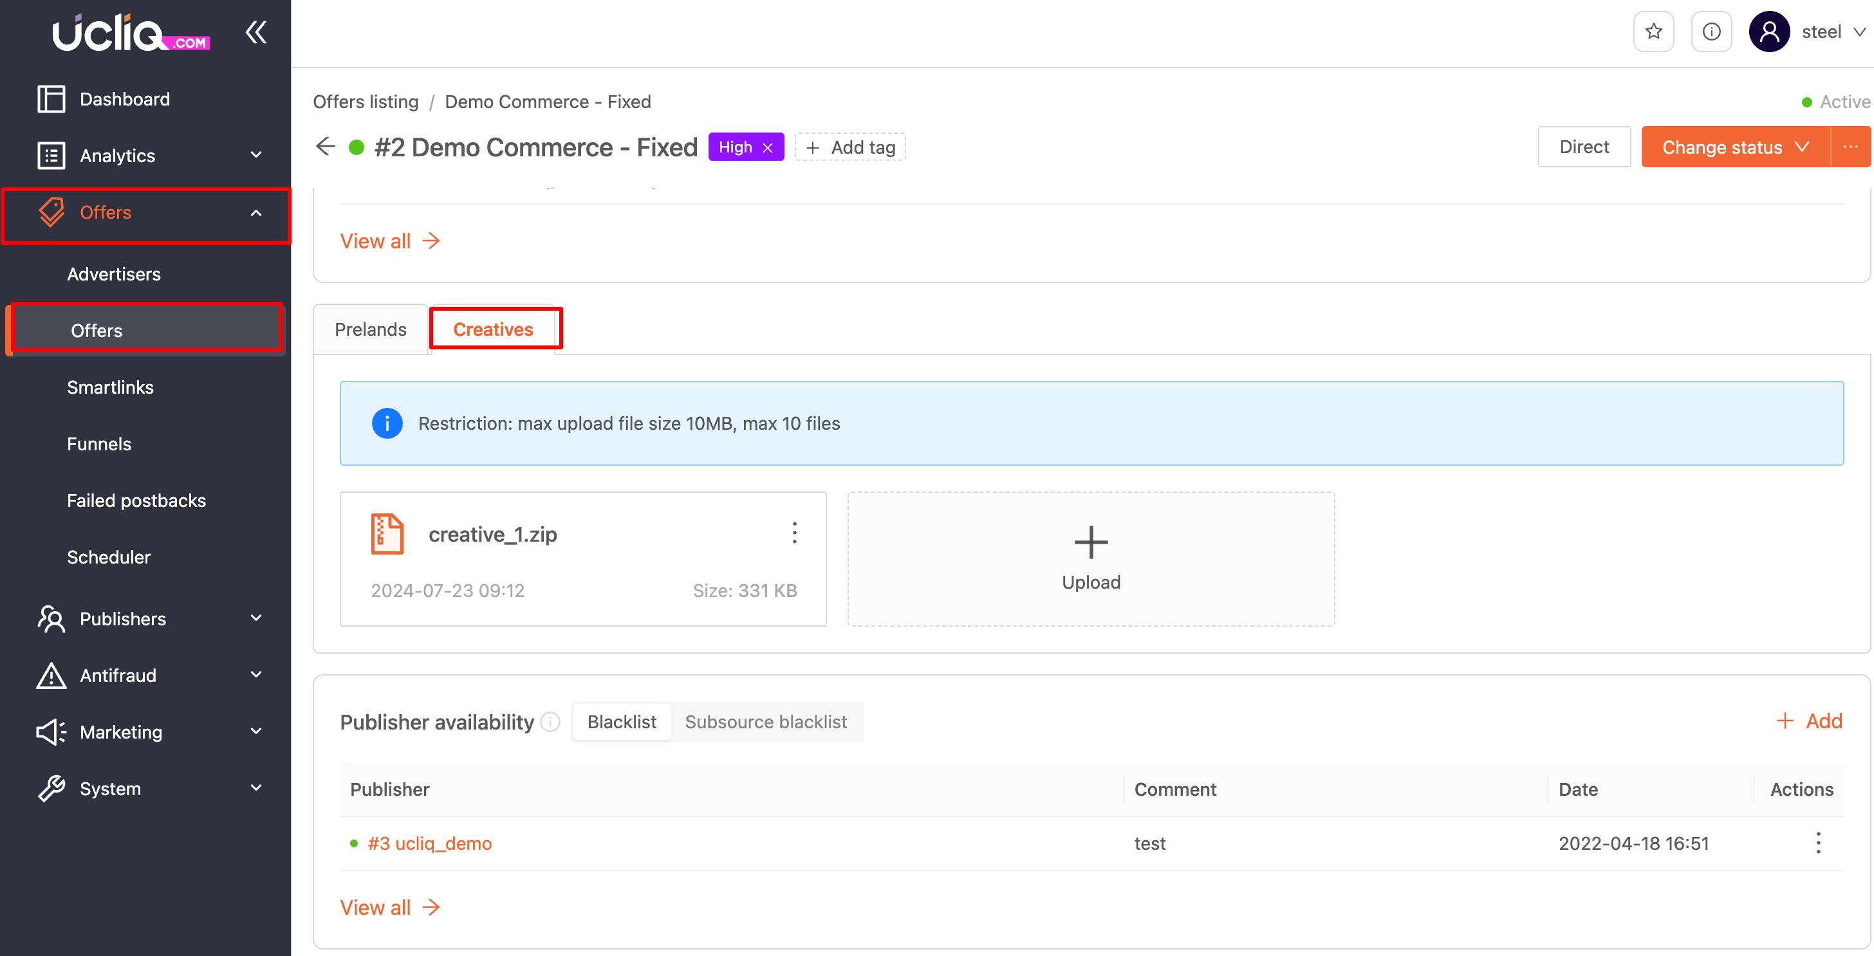Viewport: 1874px width, 956px height.
Task: Open the info circle icon in header
Action: [x=1711, y=32]
